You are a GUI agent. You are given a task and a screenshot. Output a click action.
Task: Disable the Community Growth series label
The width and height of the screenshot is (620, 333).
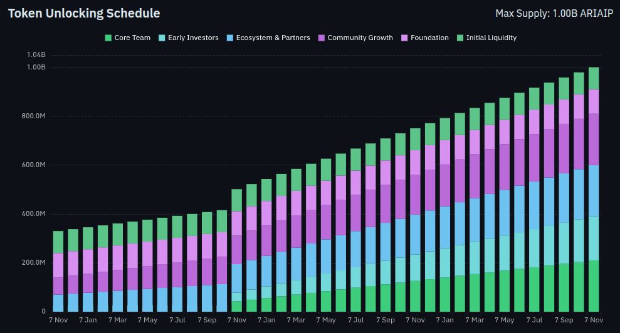pyautogui.click(x=360, y=38)
